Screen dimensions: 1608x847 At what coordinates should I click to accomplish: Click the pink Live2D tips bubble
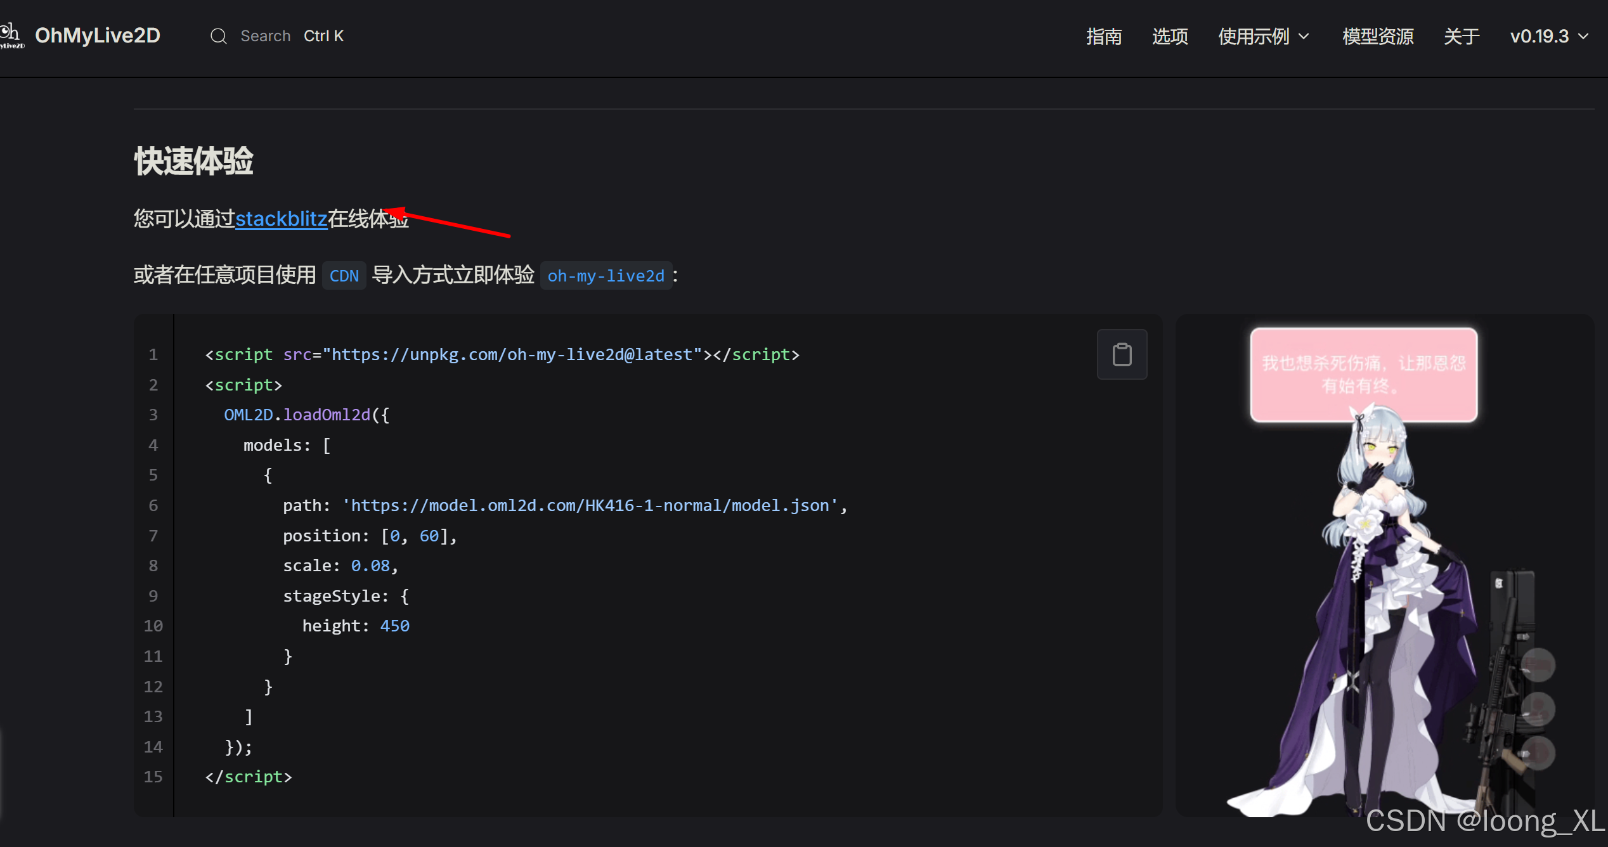[1364, 375]
